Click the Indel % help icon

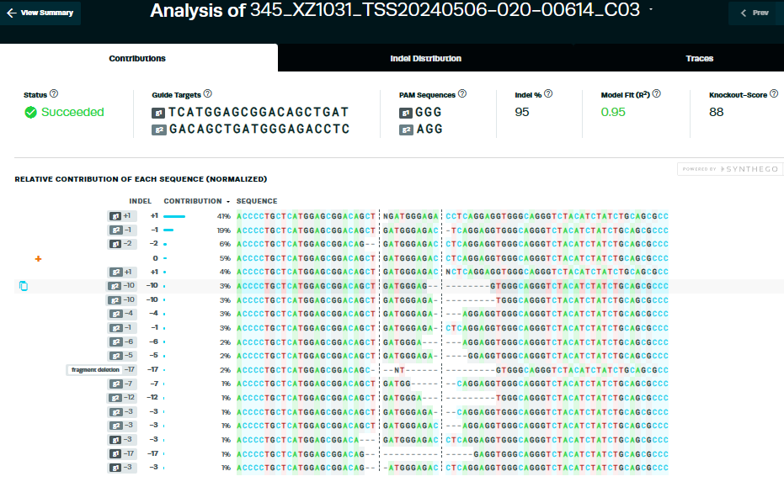coord(549,94)
